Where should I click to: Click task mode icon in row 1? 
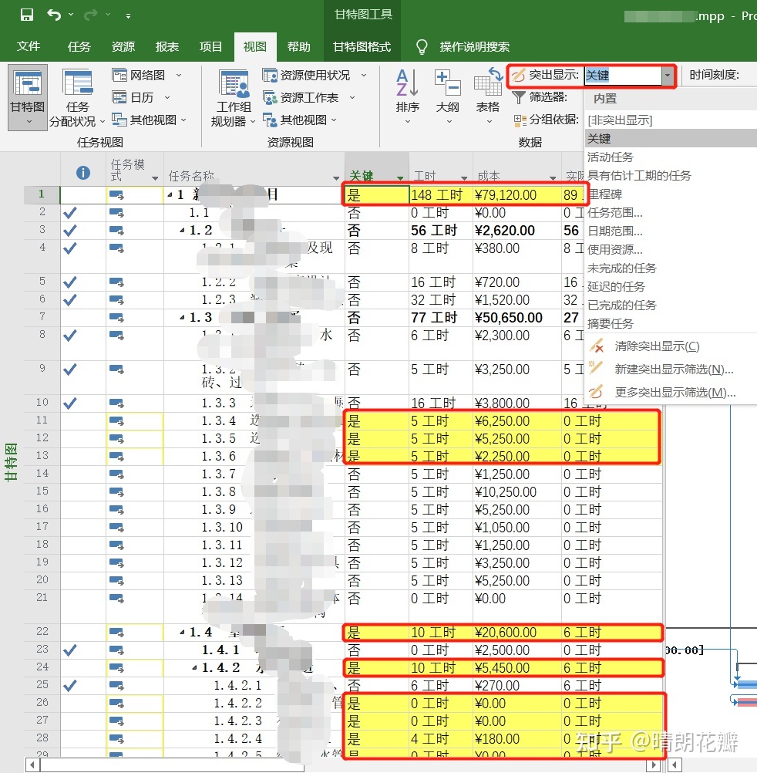pos(116,194)
